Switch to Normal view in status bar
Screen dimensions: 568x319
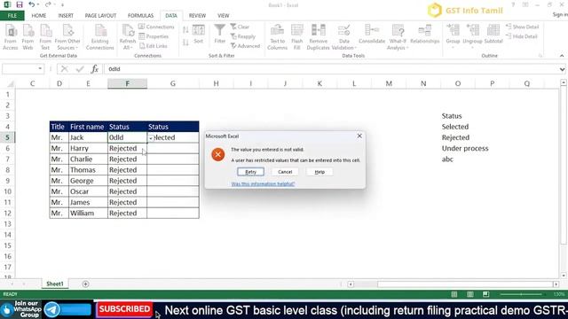pyautogui.click(x=454, y=294)
